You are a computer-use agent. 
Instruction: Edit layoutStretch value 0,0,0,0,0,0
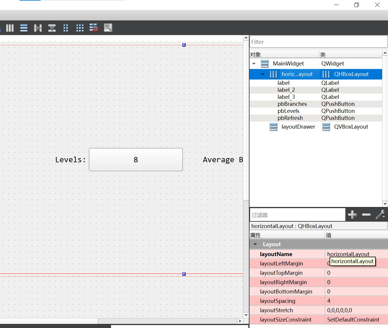coord(356,310)
